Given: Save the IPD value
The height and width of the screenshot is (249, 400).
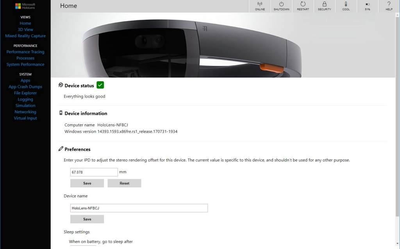Looking at the screenshot, I should [x=87, y=183].
